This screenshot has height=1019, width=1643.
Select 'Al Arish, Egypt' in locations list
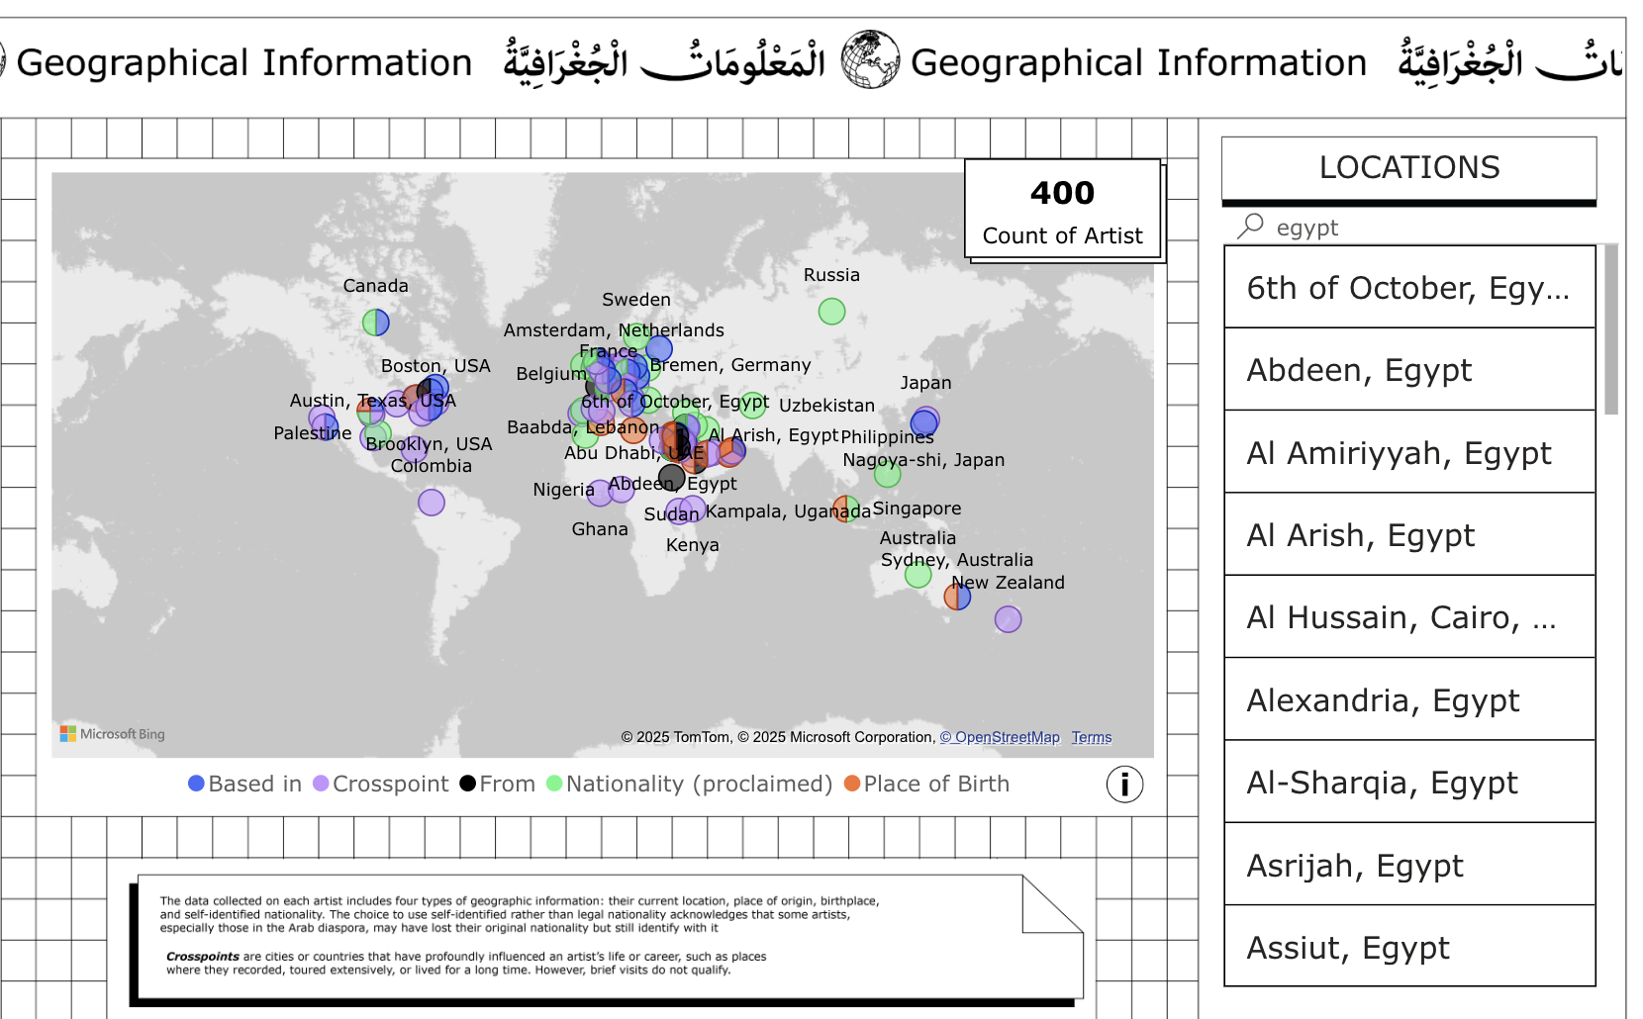coord(1409,534)
